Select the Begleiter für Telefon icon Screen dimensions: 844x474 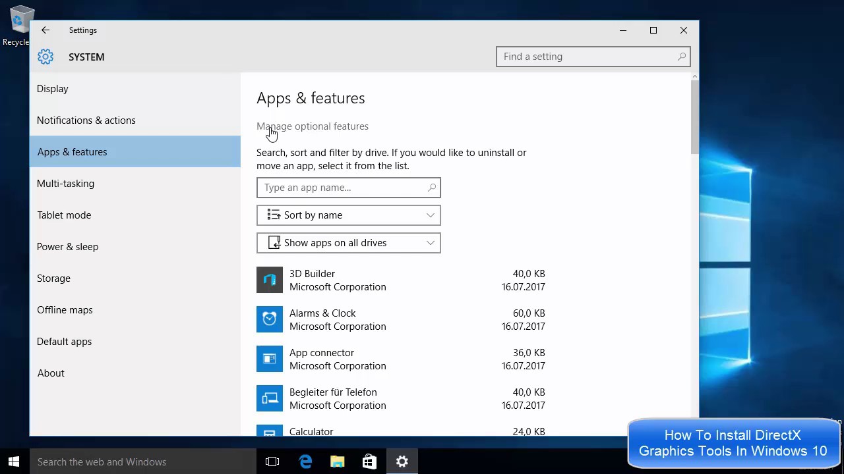(270, 399)
